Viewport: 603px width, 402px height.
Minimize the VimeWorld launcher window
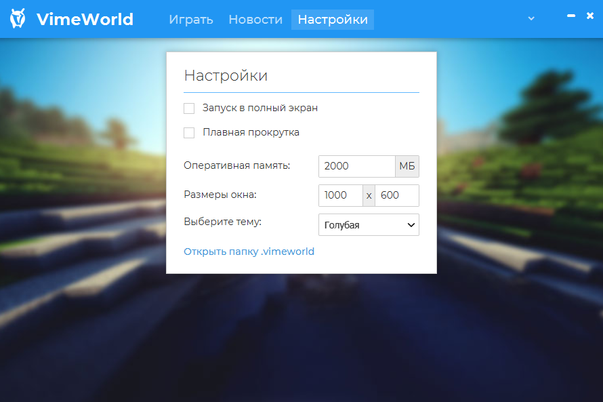571,16
